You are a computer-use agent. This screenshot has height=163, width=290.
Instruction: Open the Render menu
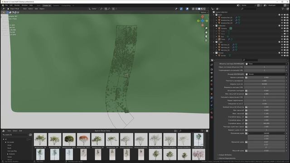pyautogui.click(x=17, y=5)
